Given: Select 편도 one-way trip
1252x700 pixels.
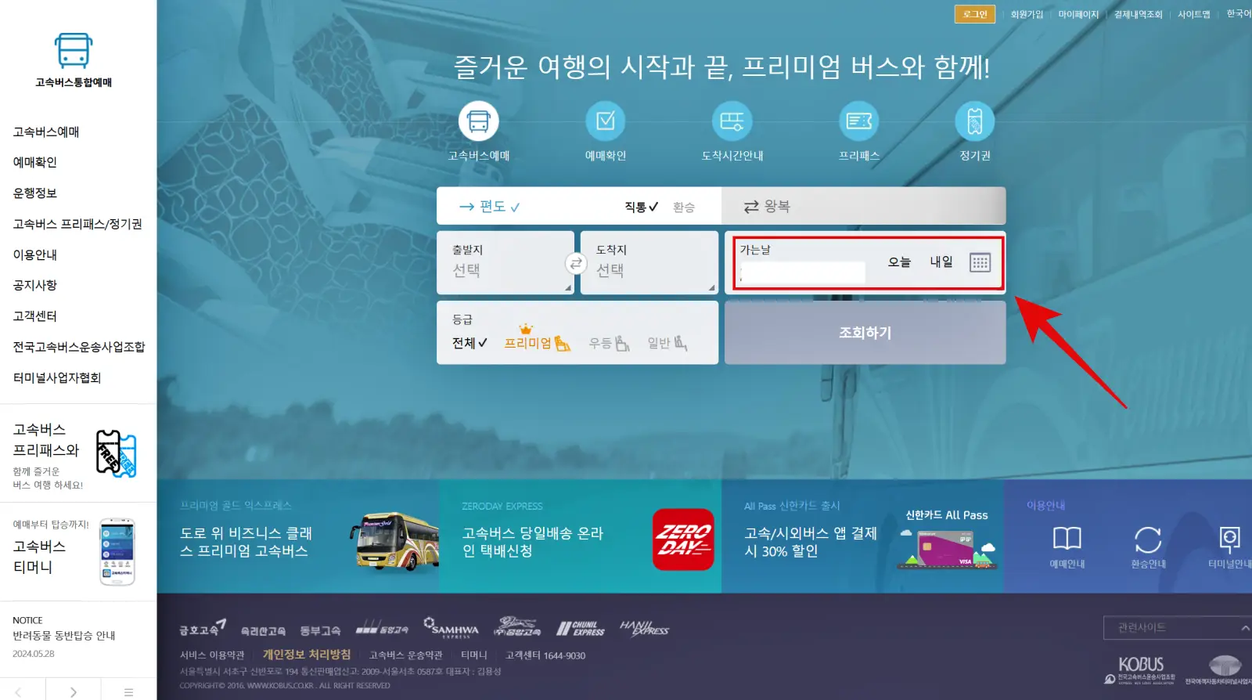Looking at the screenshot, I should pyautogui.click(x=490, y=206).
